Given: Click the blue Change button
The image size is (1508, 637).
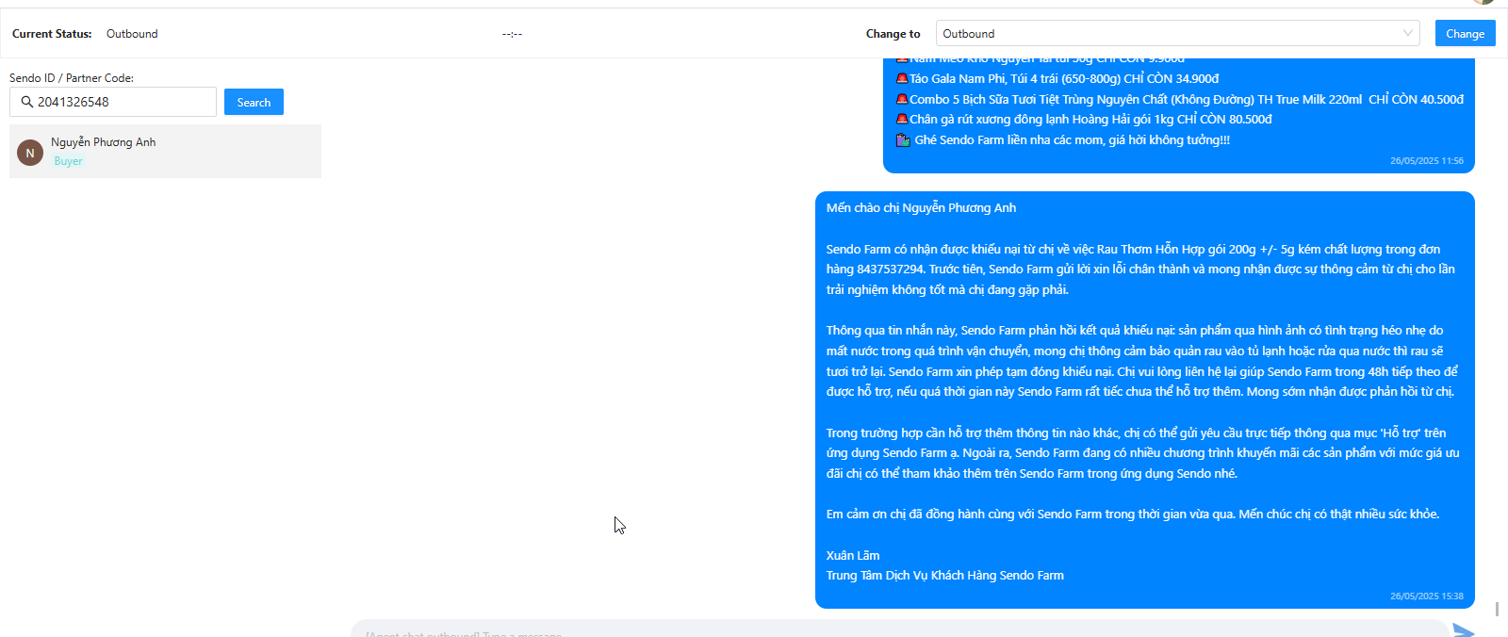Looking at the screenshot, I should pos(1465,33).
